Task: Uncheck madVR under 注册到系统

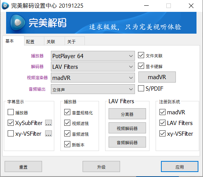Action: [162, 112]
